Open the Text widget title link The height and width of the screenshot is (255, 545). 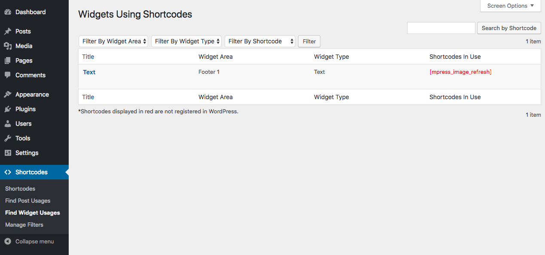coord(89,72)
